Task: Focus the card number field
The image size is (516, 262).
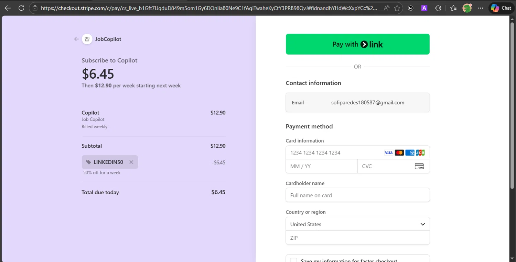Action: point(358,152)
